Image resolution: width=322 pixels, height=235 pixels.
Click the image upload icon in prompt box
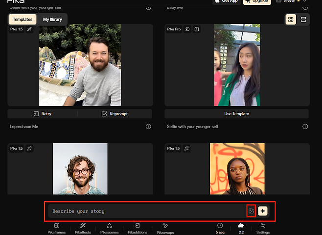click(x=251, y=211)
